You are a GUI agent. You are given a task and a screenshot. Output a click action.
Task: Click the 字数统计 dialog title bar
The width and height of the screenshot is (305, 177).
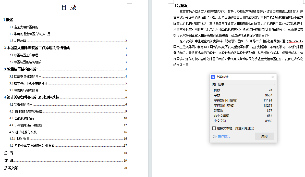pos(242,77)
